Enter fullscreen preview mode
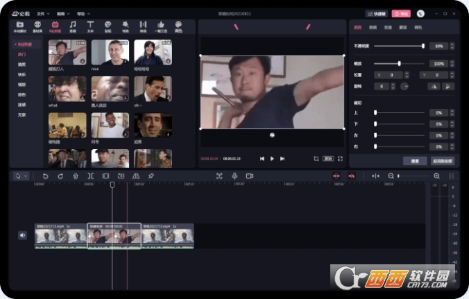469x299 pixels. tap(340, 158)
